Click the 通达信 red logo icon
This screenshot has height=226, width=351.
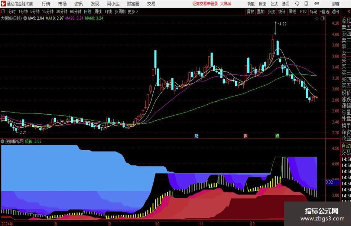tap(3, 4)
